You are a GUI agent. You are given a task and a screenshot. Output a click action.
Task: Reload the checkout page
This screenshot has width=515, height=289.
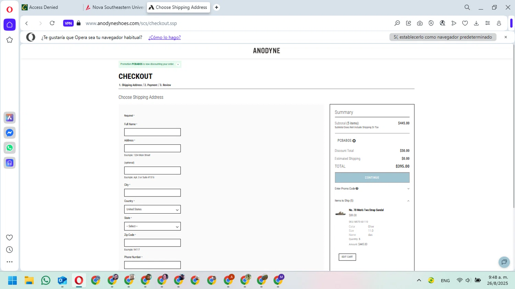(52, 23)
